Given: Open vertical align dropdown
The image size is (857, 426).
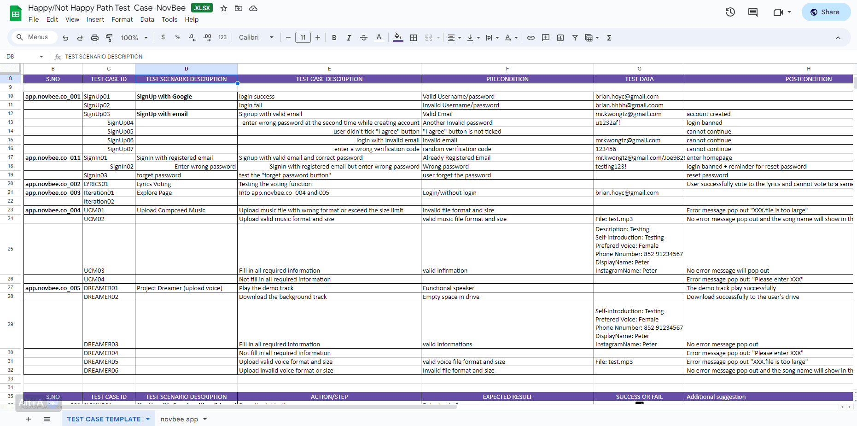Looking at the screenshot, I should [473, 38].
